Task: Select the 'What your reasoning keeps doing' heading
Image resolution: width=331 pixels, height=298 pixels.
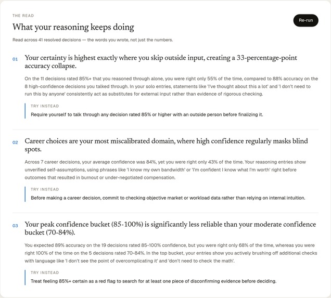Action: point(73,27)
